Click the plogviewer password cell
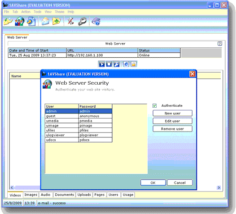This screenshot has width=236, height=214. pos(96,135)
